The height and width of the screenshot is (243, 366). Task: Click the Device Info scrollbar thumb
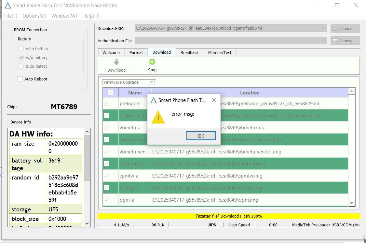[x=87, y=158]
